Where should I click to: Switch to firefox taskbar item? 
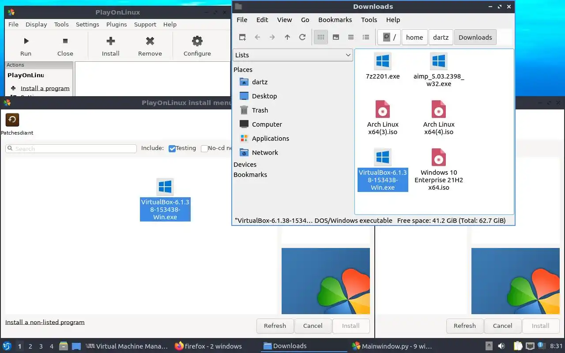[x=208, y=346]
